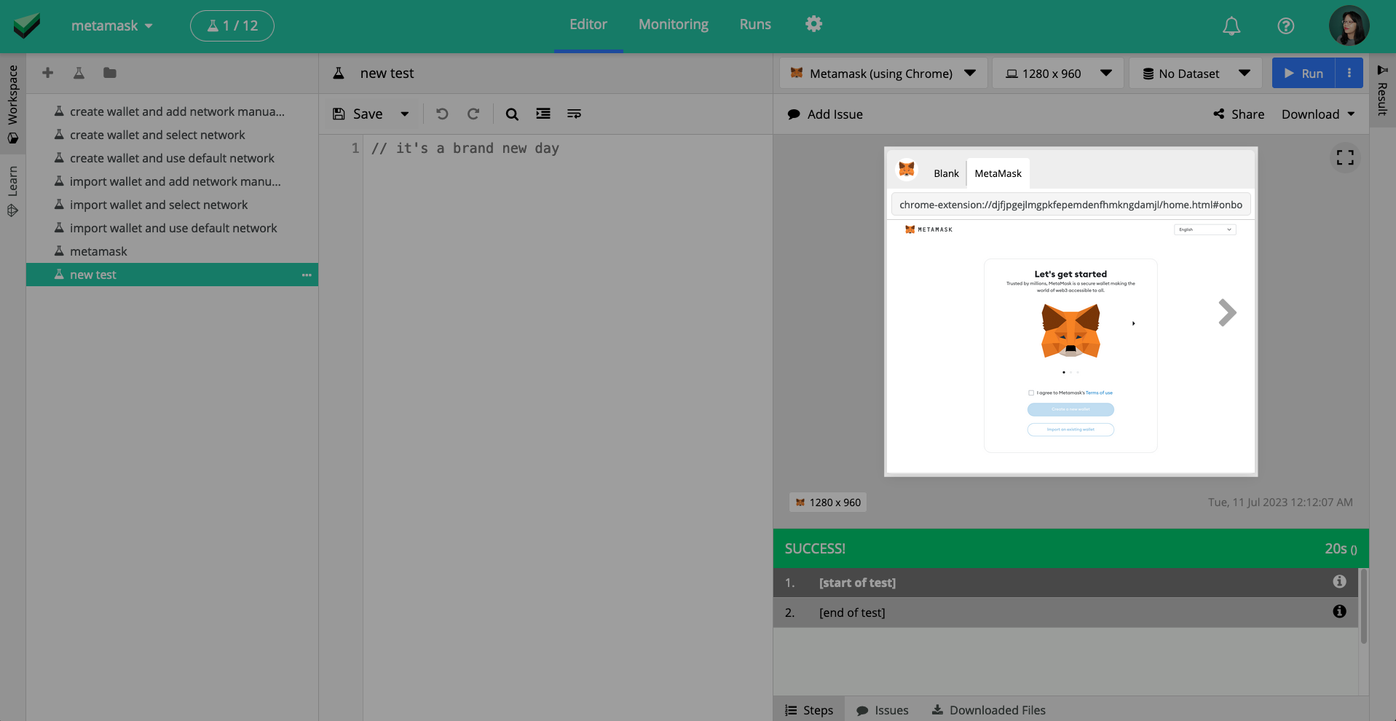
Task: Open the Learn side tab
Action: click(12, 192)
